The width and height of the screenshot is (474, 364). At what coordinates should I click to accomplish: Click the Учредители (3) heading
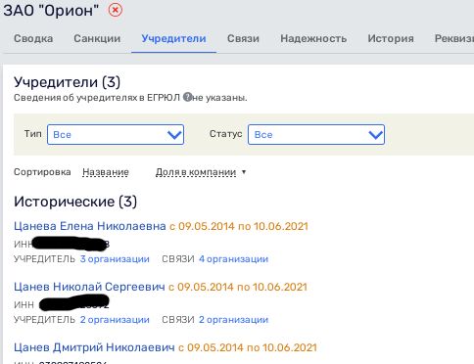pyautogui.click(x=67, y=82)
